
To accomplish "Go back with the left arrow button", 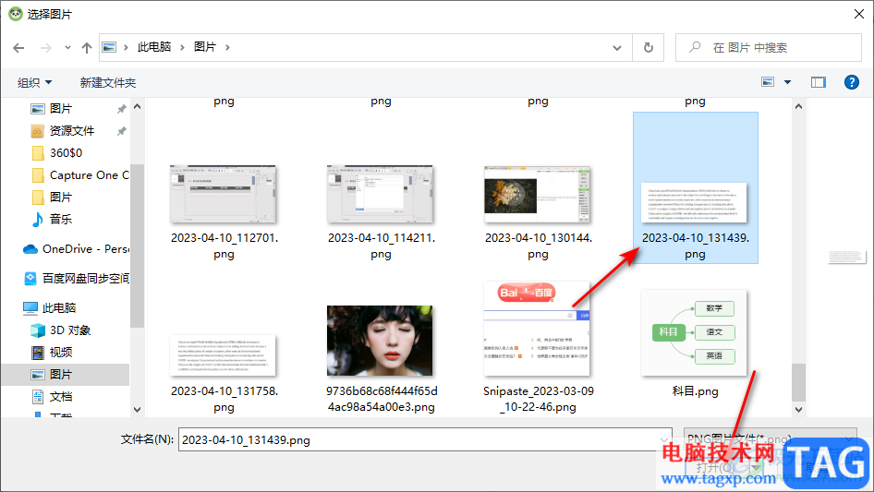I will 18,48.
